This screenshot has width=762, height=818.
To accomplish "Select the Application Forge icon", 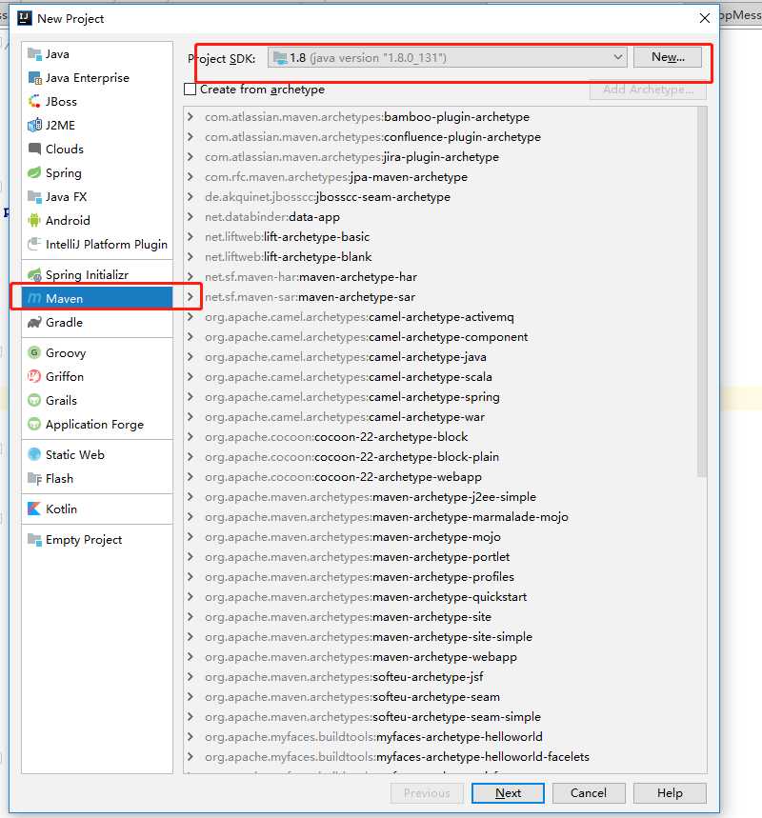I will pos(34,424).
